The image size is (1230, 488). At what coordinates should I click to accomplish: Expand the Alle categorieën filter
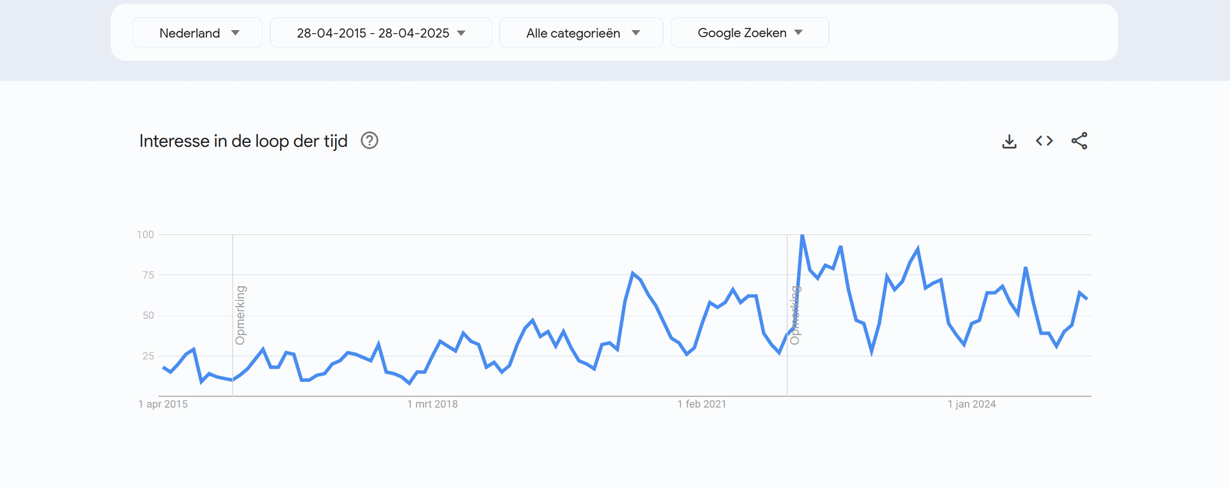(581, 33)
